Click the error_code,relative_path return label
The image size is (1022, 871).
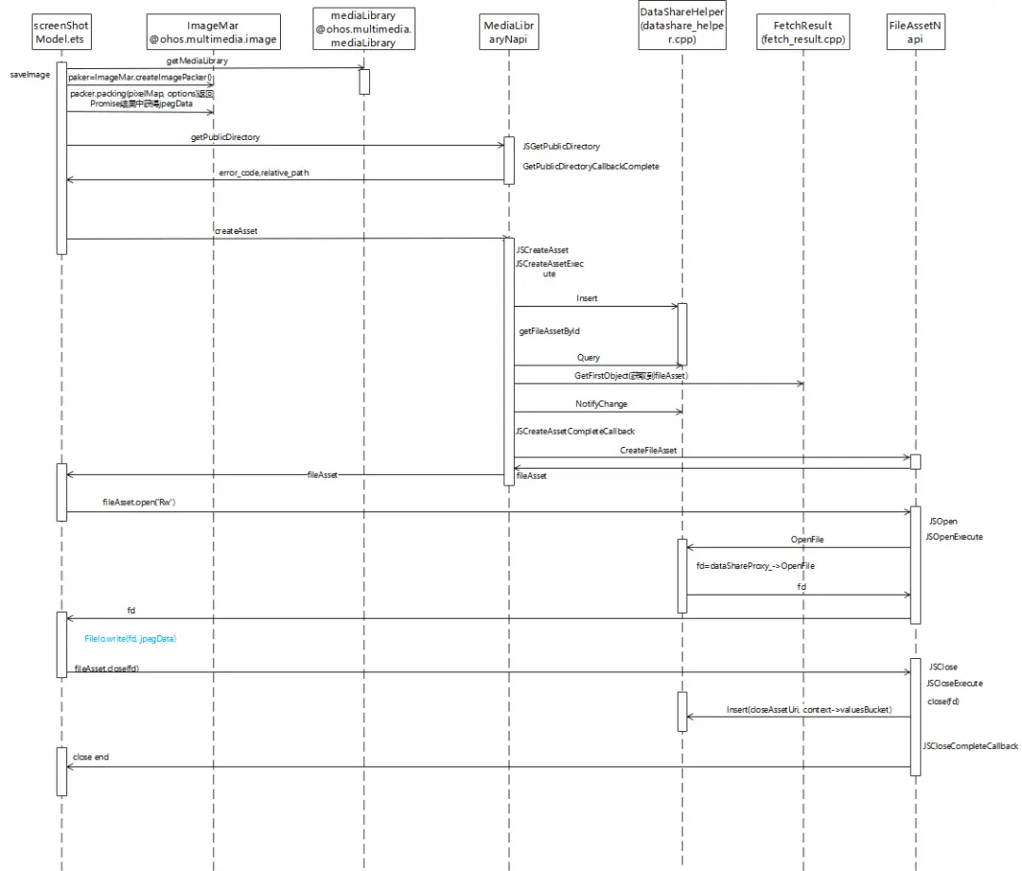pyautogui.click(x=264, y=172)
